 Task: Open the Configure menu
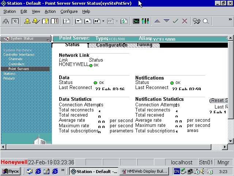69,11
